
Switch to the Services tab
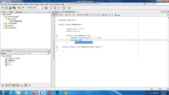19,12
